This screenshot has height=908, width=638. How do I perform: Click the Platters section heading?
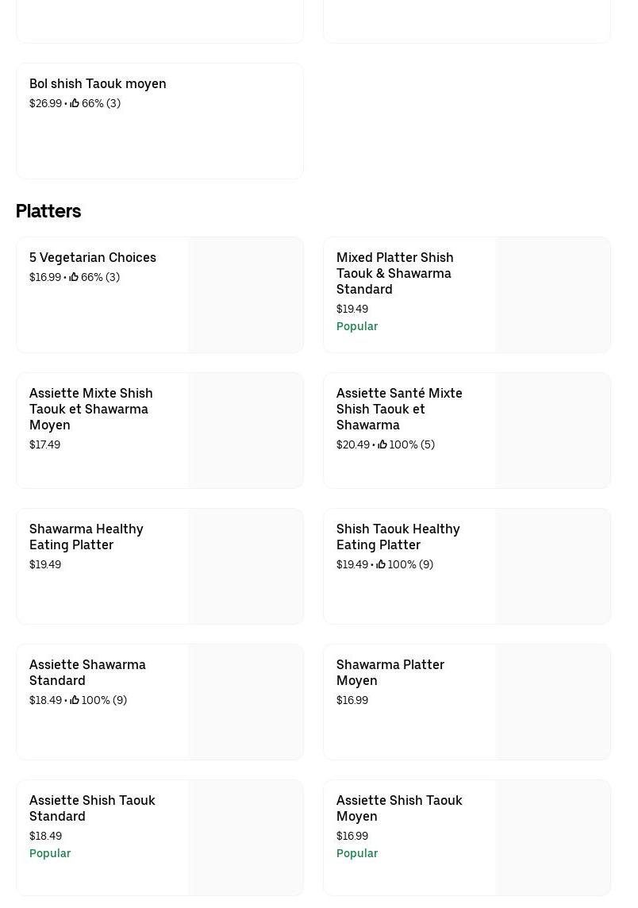click(x=48, y=211)
